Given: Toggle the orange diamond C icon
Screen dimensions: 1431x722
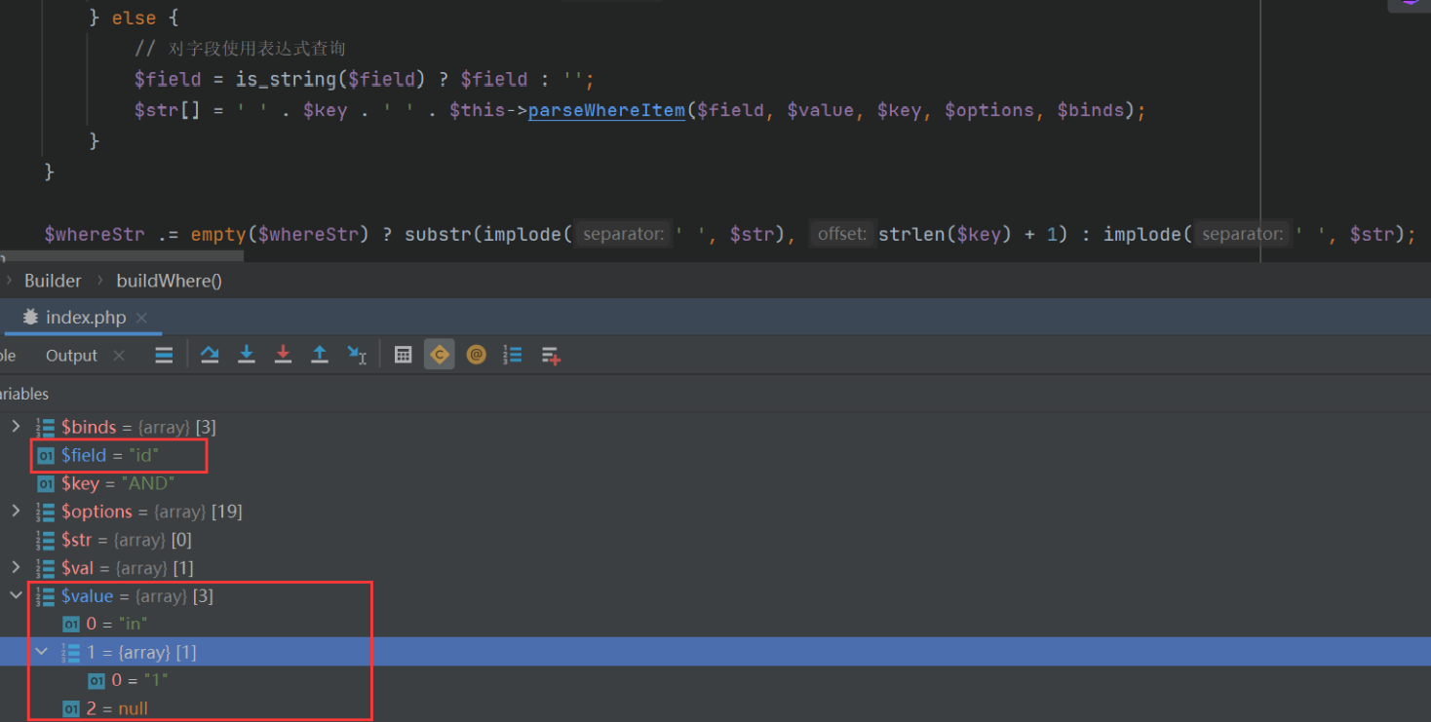Looking at the screenshot, I should [440, 356].
